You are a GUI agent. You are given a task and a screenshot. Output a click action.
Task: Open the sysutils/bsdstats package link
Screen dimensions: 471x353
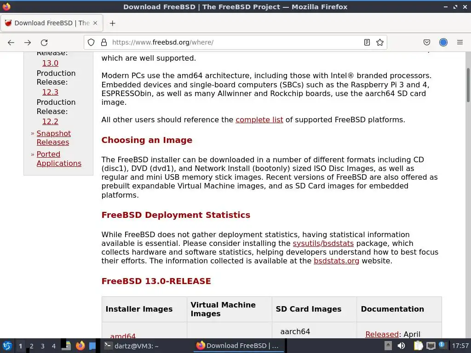click(x=323, y=244)
